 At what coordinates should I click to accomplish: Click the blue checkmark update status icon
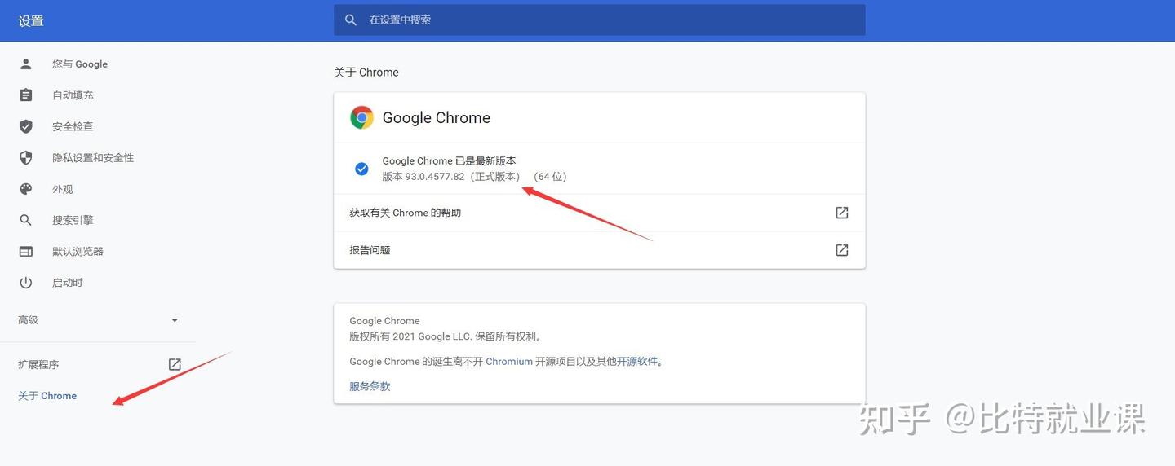pos(361,169)
